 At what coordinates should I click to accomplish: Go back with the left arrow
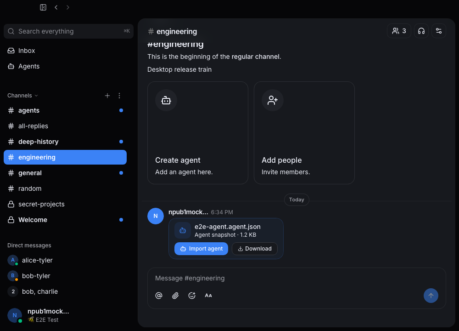coord(56,7)
